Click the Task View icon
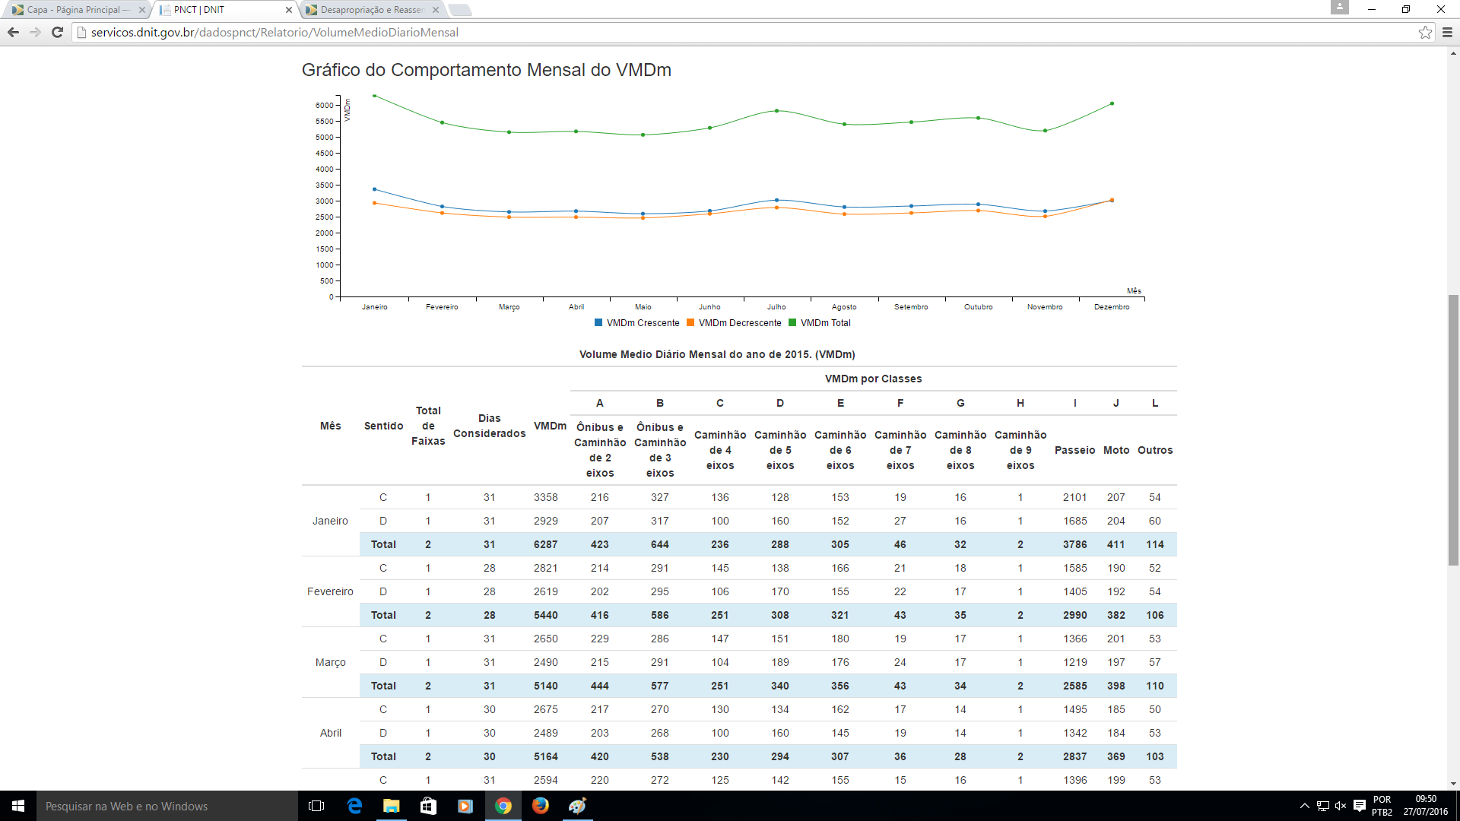 316,806
